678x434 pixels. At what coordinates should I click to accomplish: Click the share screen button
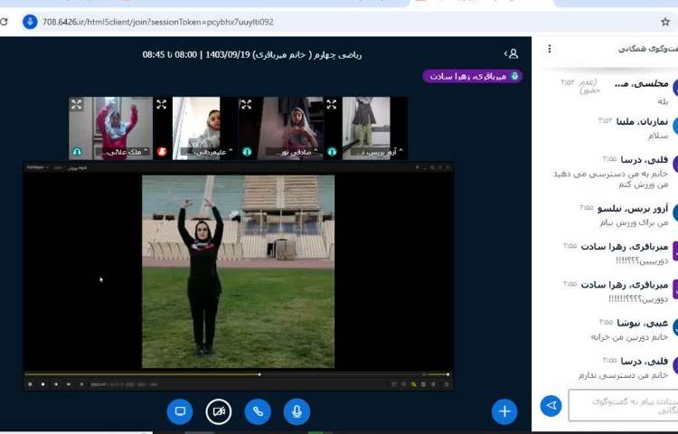tap(180, 411)
